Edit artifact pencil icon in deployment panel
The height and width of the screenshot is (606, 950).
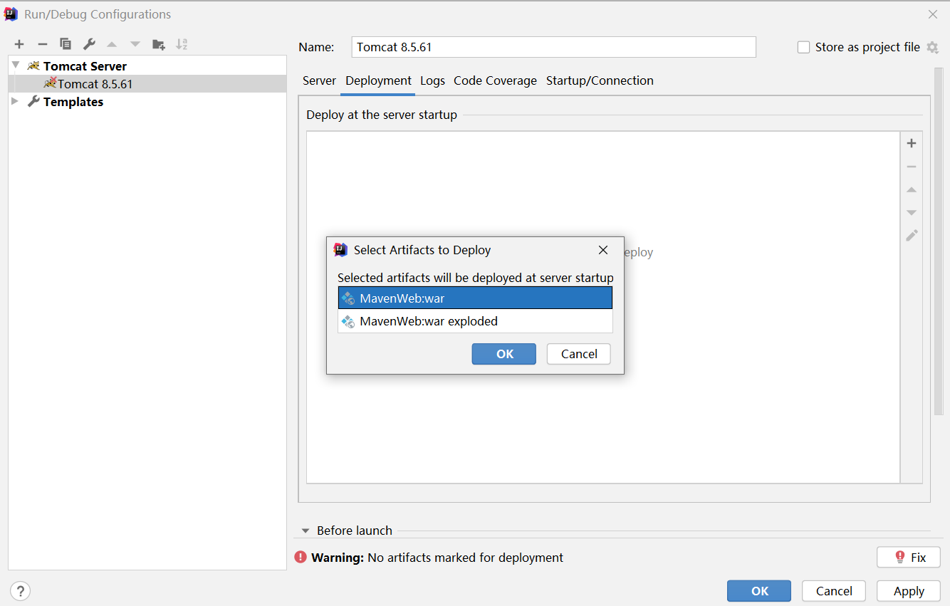912,235
